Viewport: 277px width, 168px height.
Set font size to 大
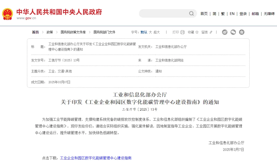click(x=151, y=32)
